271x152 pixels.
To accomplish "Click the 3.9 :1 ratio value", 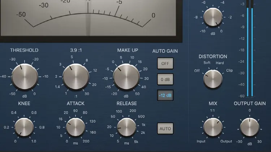I will coord(76,50).
